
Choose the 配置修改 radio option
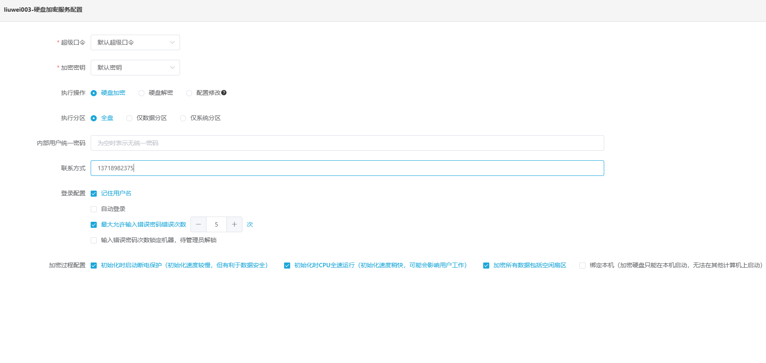[x=189, y=93]
